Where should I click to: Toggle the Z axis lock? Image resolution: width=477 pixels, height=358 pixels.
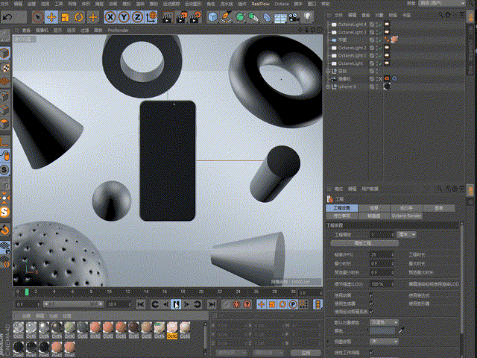coord(137,17)
